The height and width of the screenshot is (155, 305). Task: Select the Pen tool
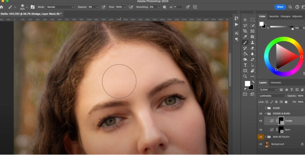click(x=252, y=60)
